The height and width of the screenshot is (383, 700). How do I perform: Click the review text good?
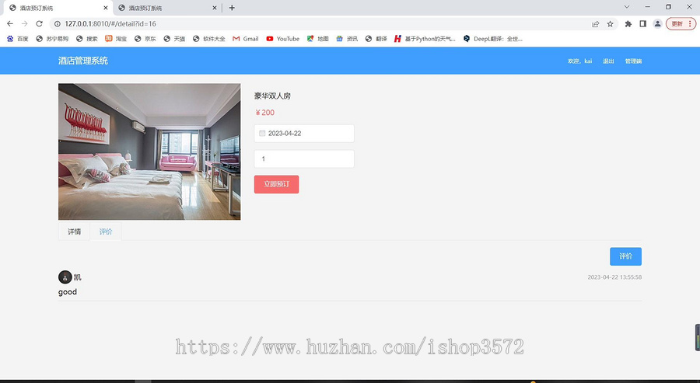point(68,292)
